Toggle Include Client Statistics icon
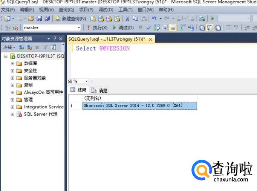 (x=191, y=28)
